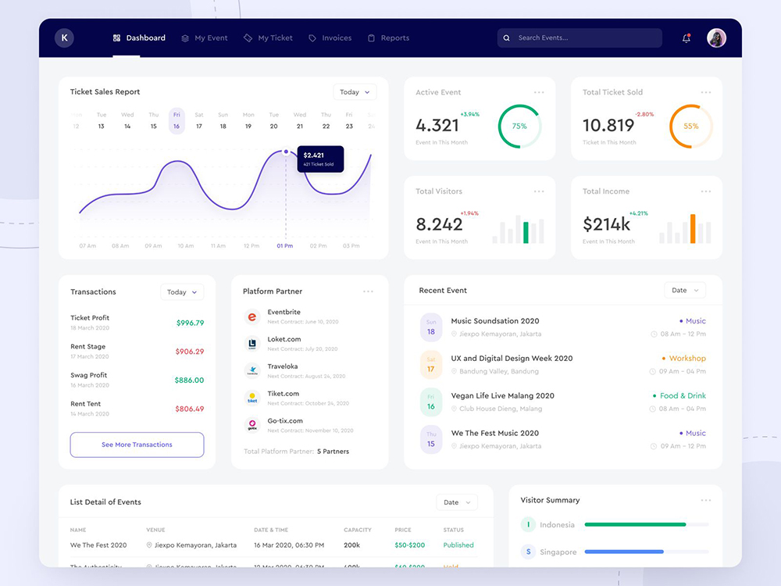Click Rent Tent amount $806.49
The image size is (781, 586).
tap(190, 409)
